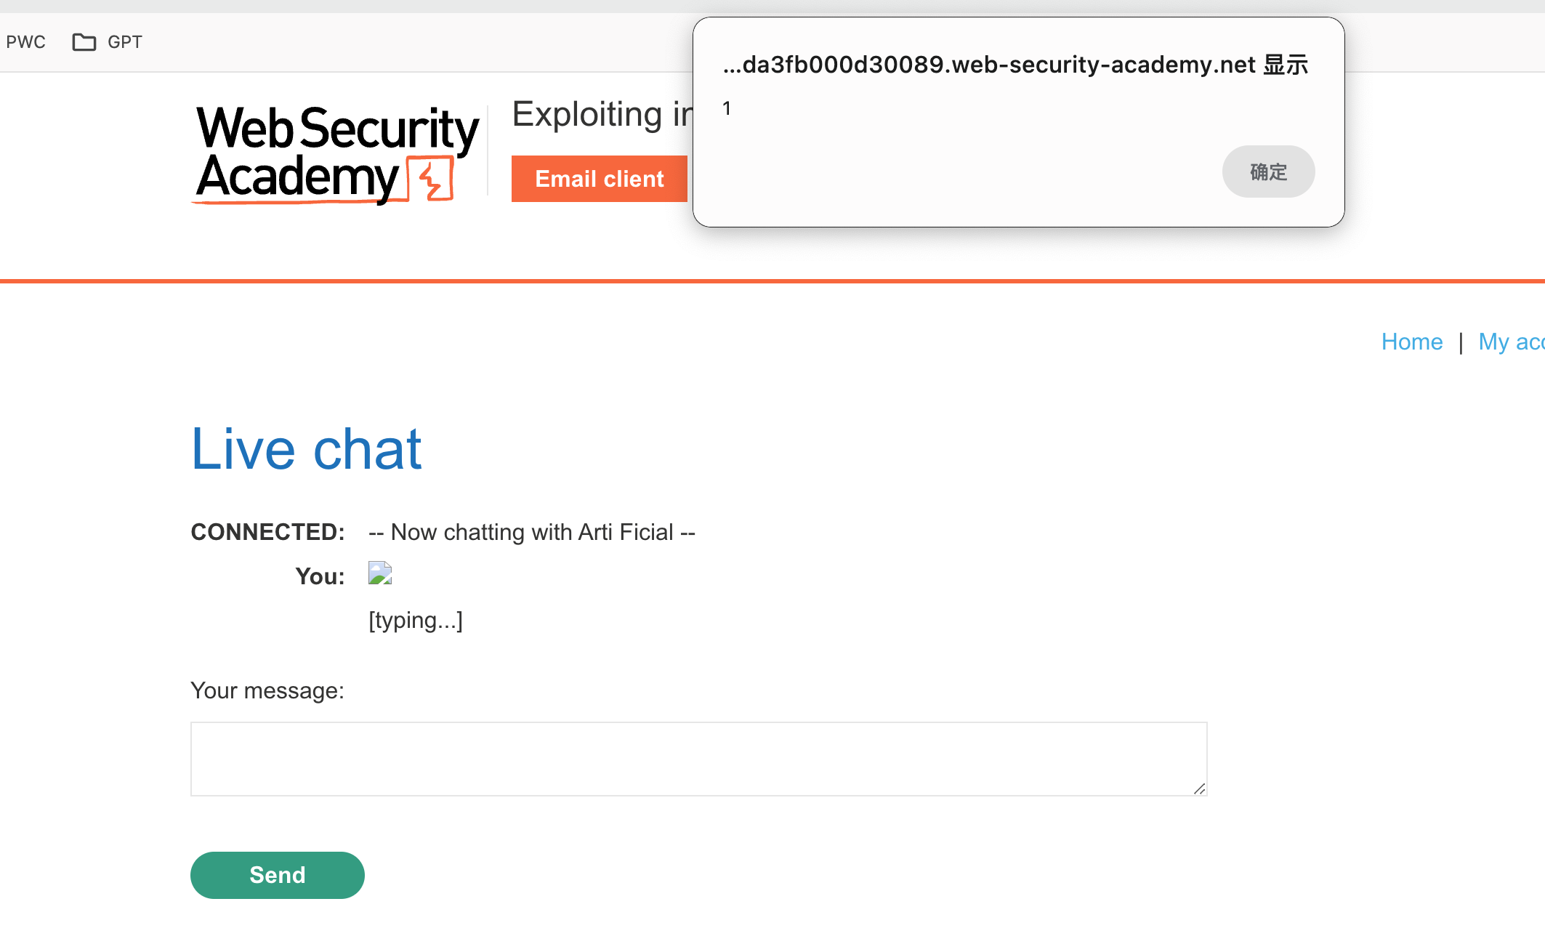Grab the message textarea resize handle
The width and height of the screenshot is (1545, 944).
tap(1199, 788)
